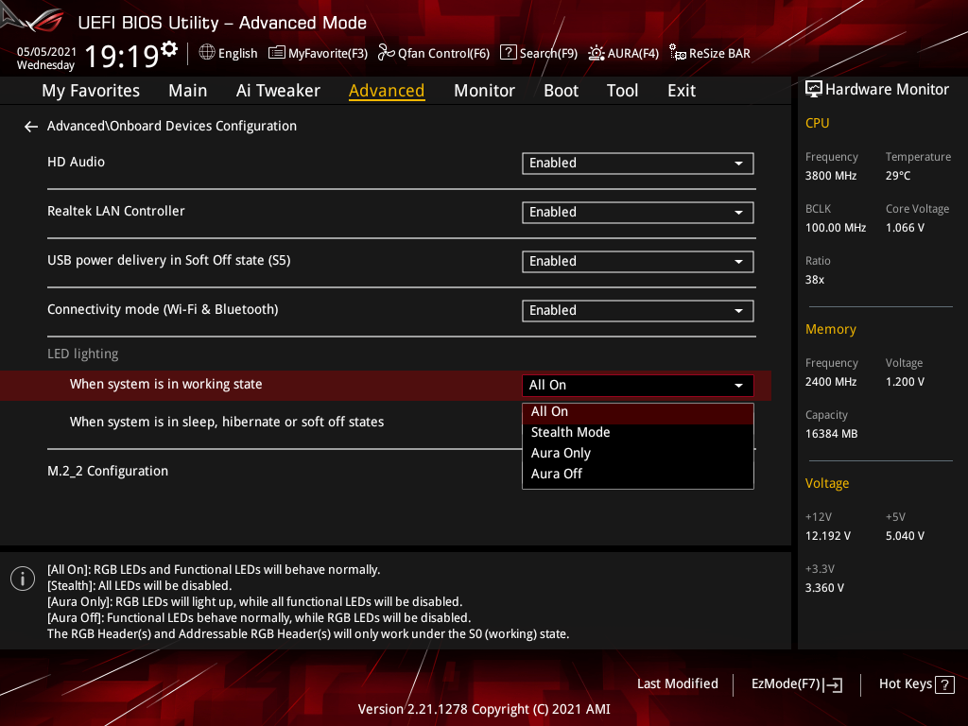The height and width of the screenshot is (726, 968).
Task: Click the Hot Keys question mark icon
Action: pos(944,684)
